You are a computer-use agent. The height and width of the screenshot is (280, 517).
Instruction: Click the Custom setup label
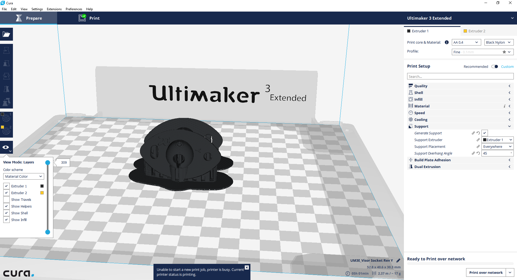507,66
